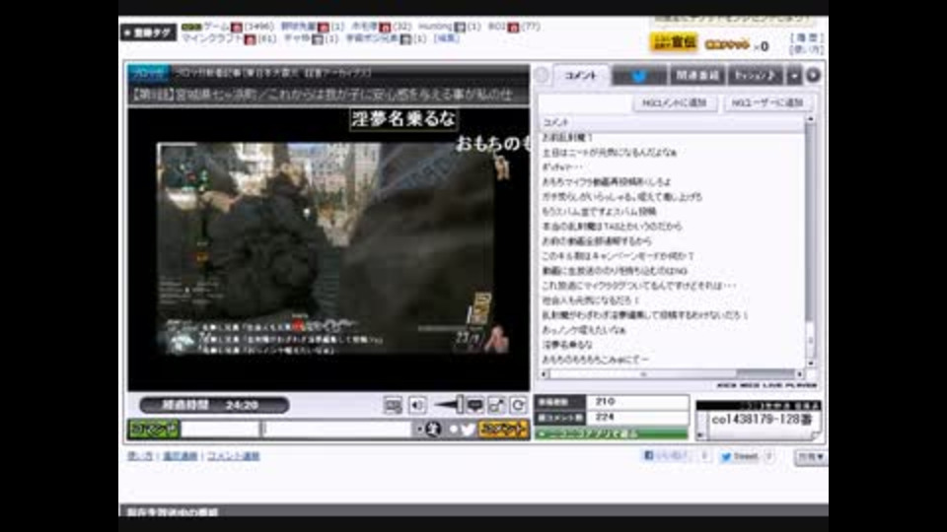Click the 登録タグ label button
The image size is (947, 532).
pos(148,32)
